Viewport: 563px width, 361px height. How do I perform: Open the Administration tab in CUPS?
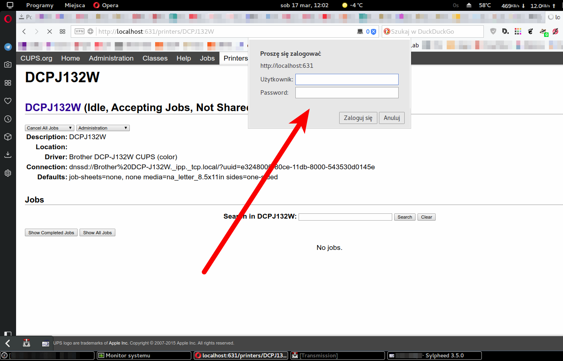(111, 58)
